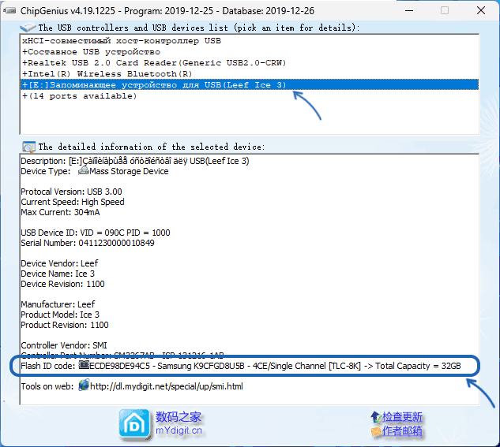Select the Realtek USB 2.0 Card Reader entry
The height and width of the screenshot is (447, 500).
(154, 62)
